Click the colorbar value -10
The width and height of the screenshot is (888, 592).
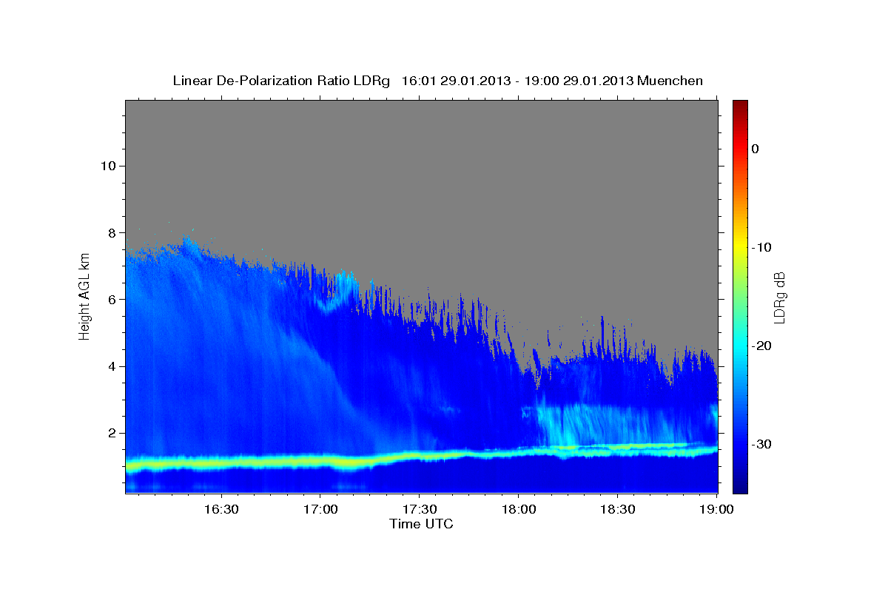tap(761, 247)
